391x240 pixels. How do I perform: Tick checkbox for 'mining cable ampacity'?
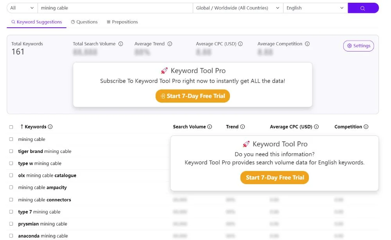[x=11, y=188]
